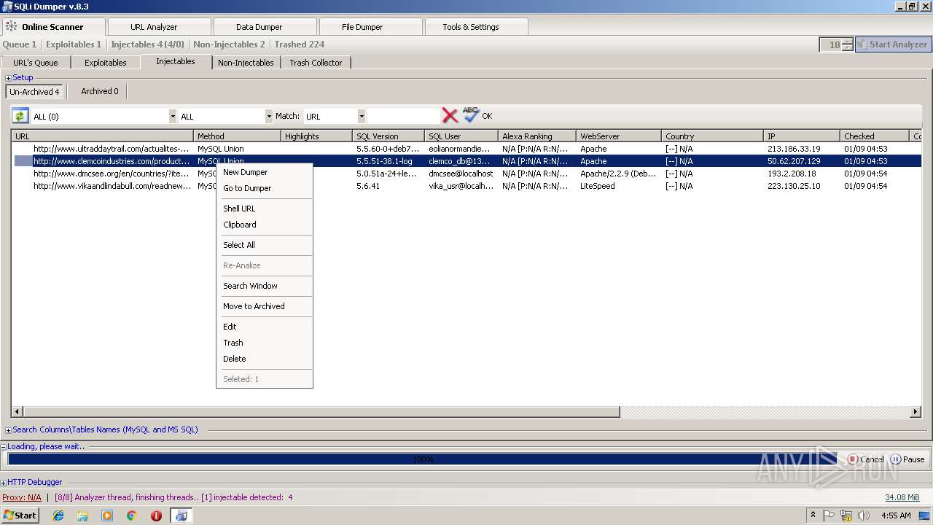Select the dmcsee.org URL row
The width and height of the screenshot is (933, 525).
click(x=466, y=174)
